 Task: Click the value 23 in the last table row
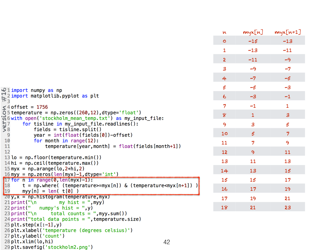click(x=287, y=207)
